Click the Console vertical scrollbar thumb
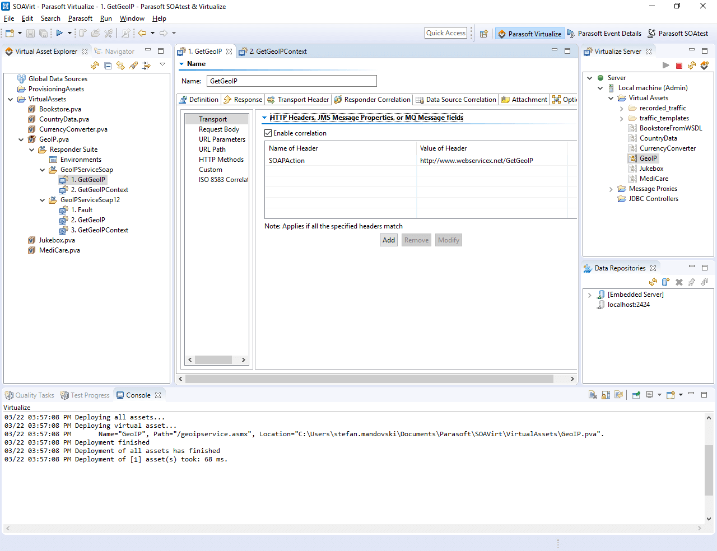 click(709, 470)
